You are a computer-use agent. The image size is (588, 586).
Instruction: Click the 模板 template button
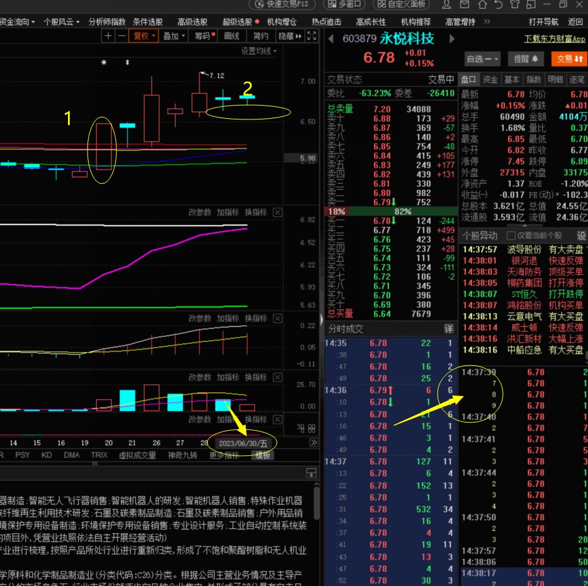click(x=263, y=455)
